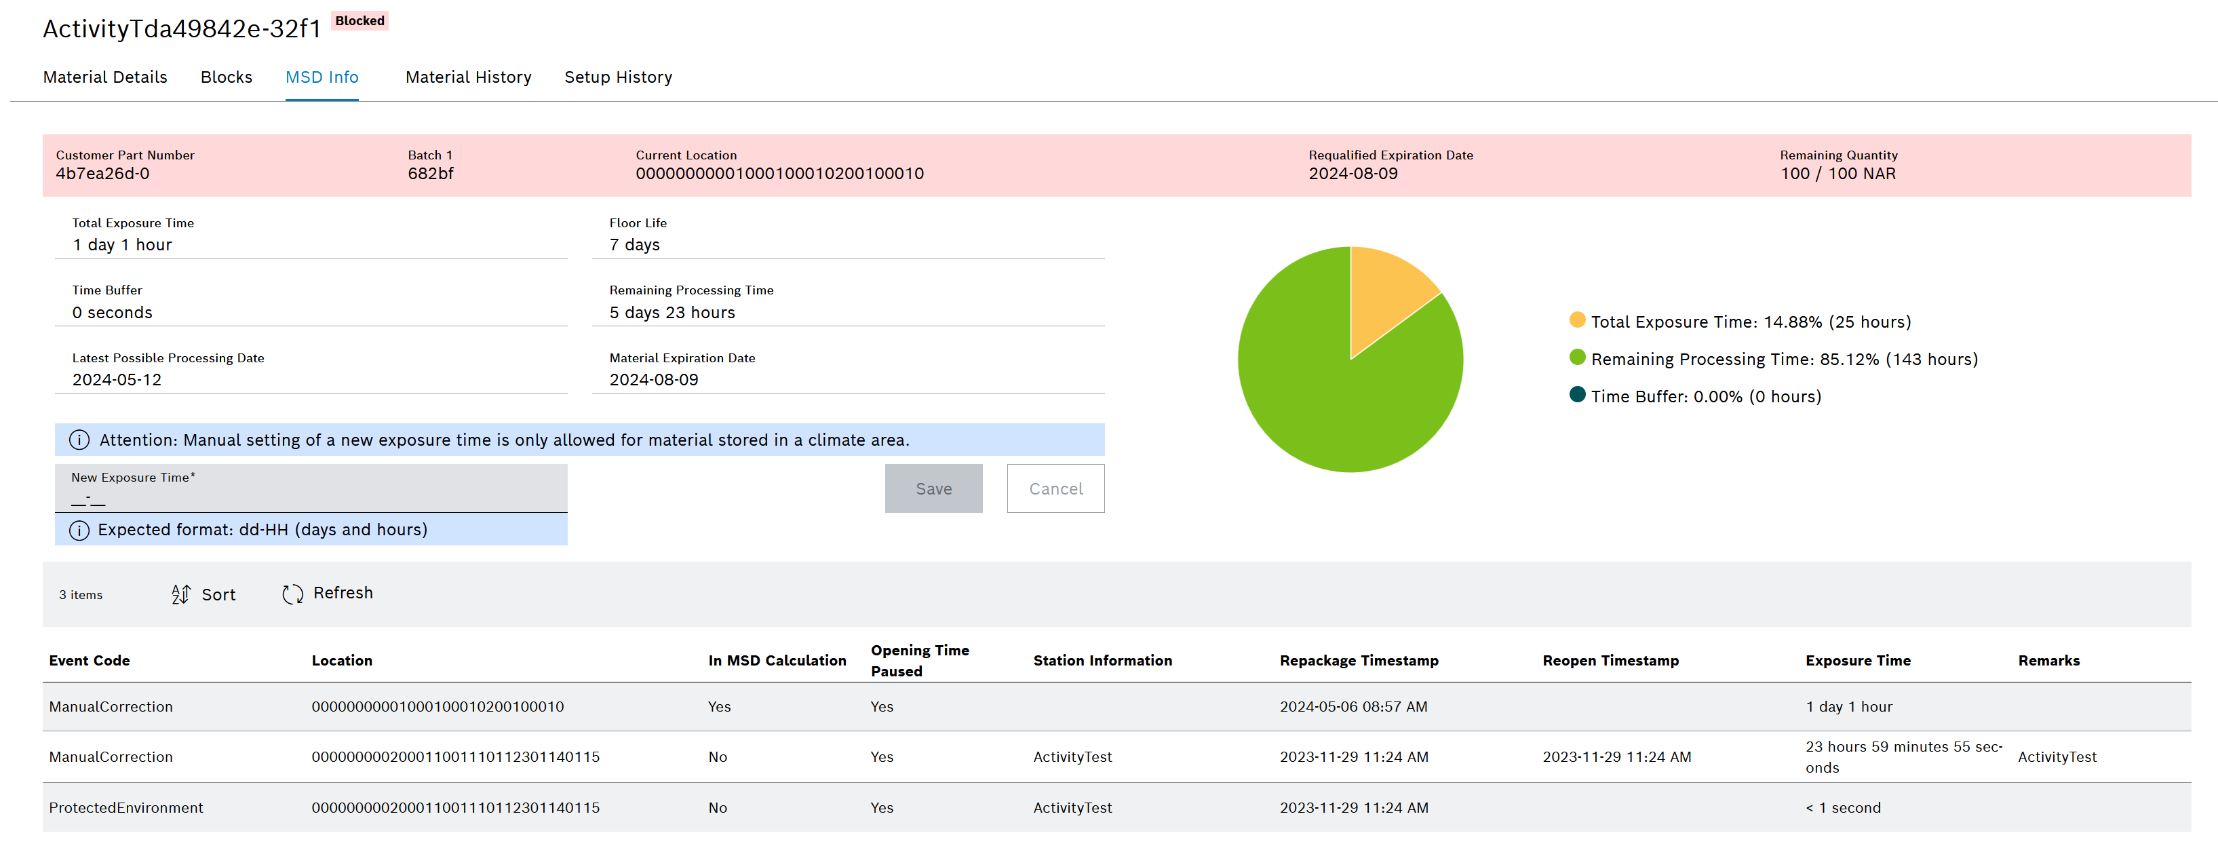Open the Material History tab
Image resolution: width=2218 pixels, height=848 pixels.
click(469, 77)
